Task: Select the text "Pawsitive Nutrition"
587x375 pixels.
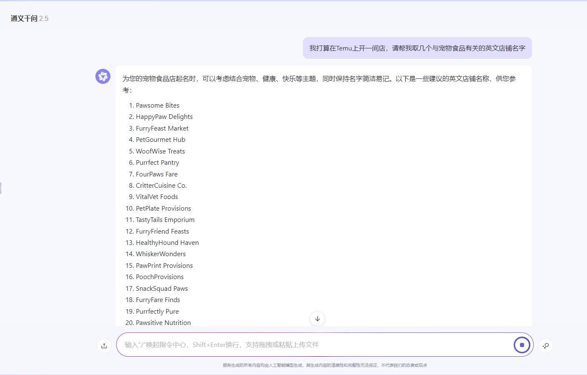Action: (x=163, y=323)
